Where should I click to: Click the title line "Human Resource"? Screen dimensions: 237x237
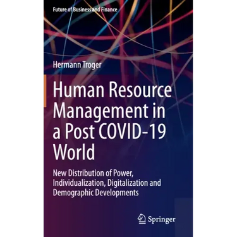[x=112, y=90]
